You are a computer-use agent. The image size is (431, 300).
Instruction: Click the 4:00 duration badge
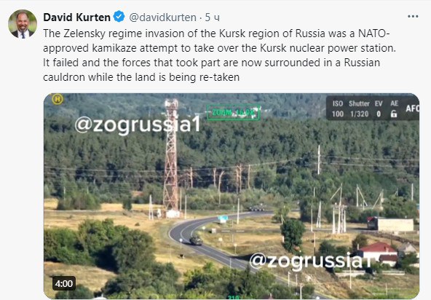point(64,283)
